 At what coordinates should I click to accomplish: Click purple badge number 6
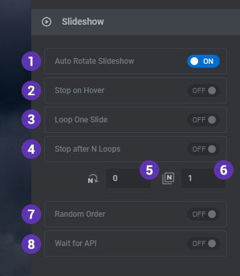point(224,170)
